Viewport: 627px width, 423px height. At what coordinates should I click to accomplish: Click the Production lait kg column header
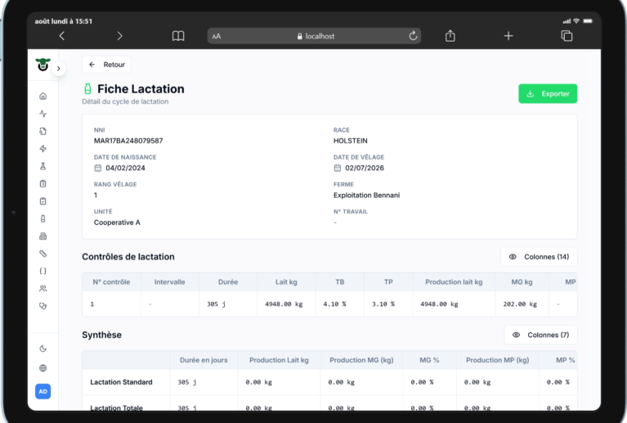click(454, 282)
